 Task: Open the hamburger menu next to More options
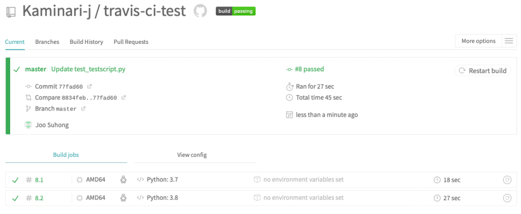pyautogui.click(x=509, y=41)
